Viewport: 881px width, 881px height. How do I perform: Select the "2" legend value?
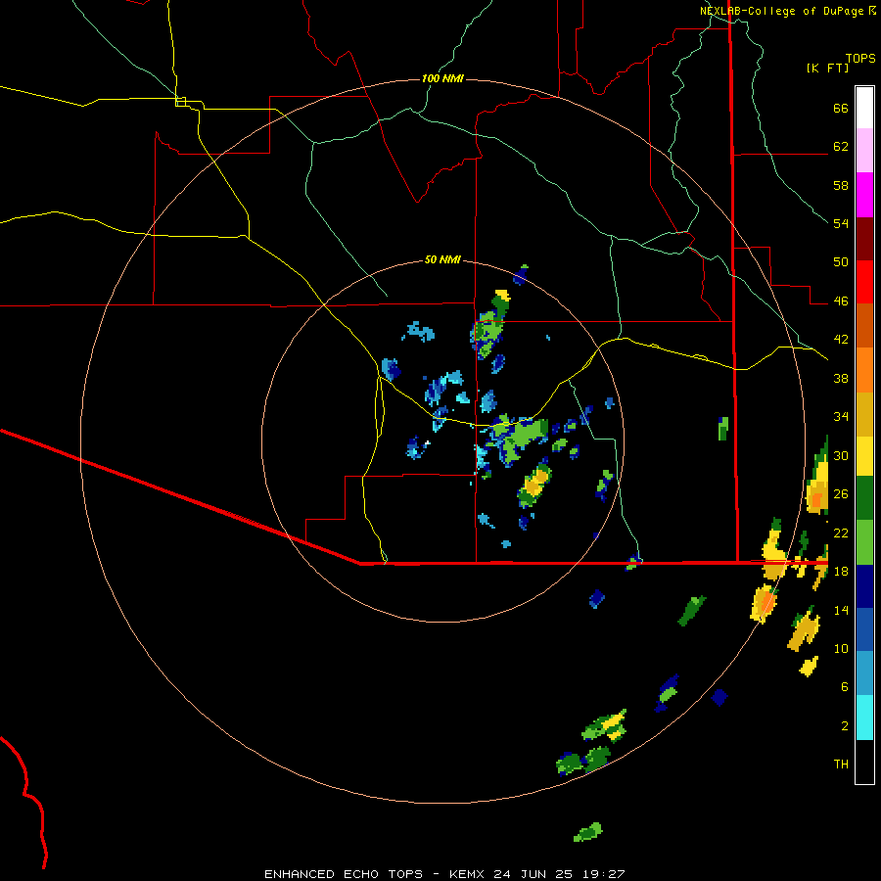845,726
